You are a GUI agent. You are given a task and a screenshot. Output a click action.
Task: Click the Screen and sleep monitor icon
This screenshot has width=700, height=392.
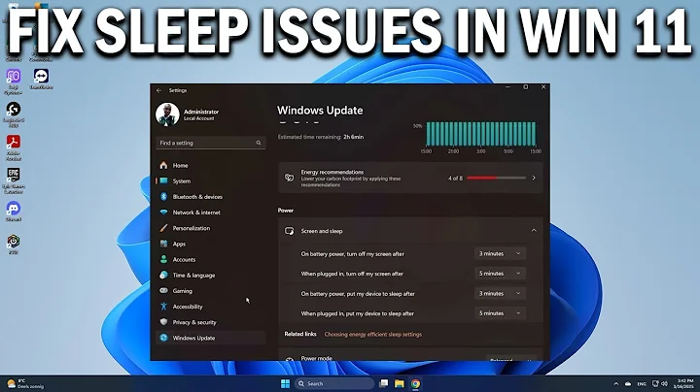click(290, 231)
